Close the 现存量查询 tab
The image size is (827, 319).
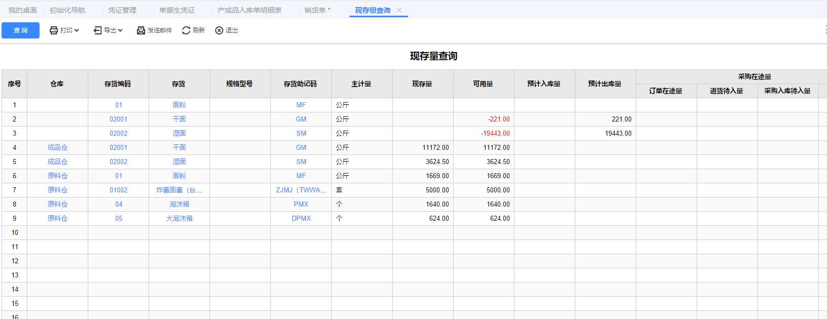399,10
